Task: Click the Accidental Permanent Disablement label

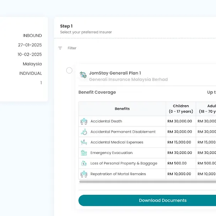Action: coord(123,132)
